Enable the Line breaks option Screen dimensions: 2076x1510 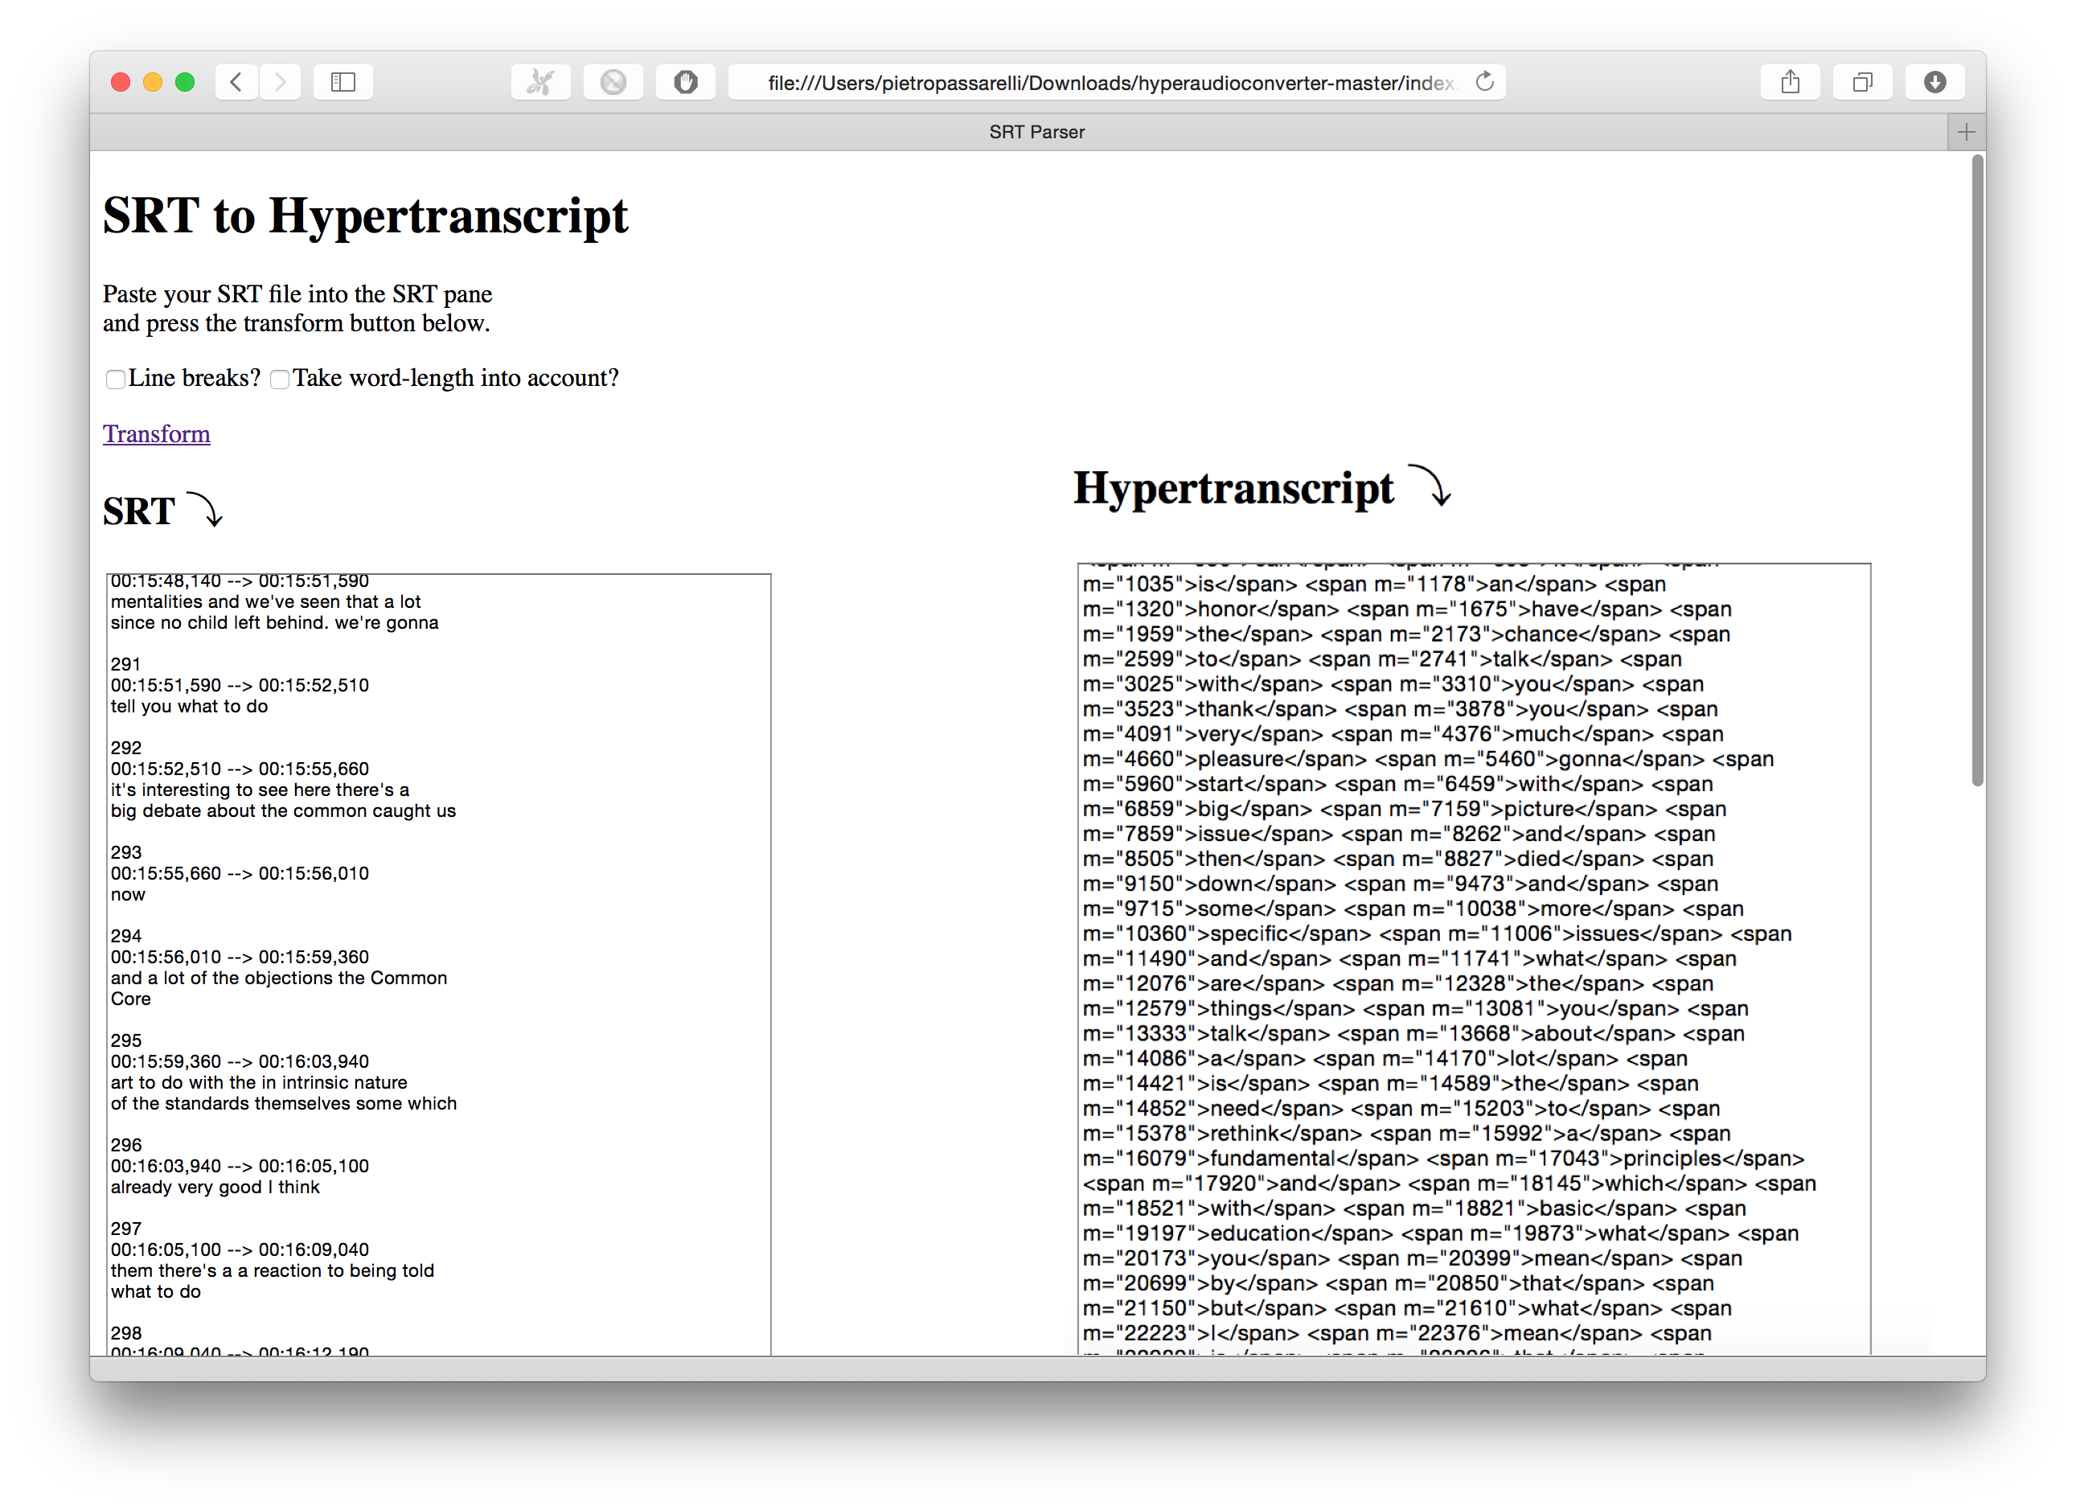(115, 379)
